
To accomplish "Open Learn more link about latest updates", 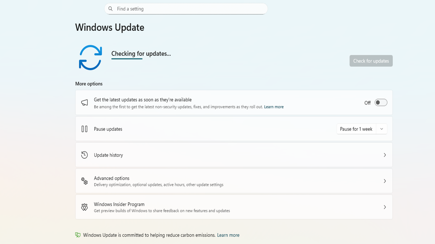I will (274, 107).
